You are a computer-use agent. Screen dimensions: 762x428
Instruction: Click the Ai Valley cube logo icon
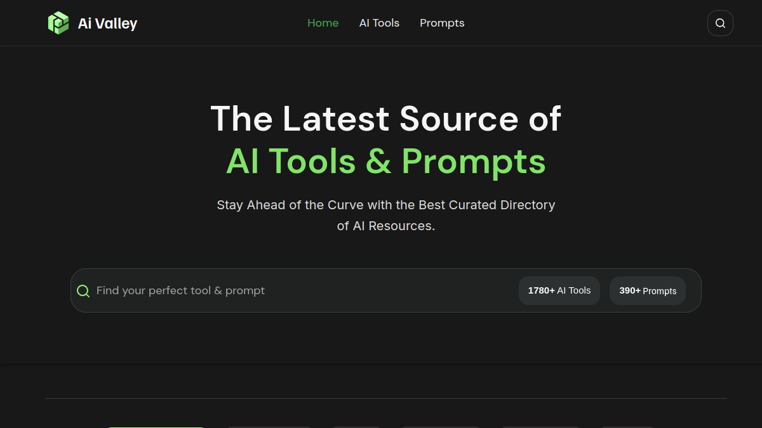[x=58, y=23]
